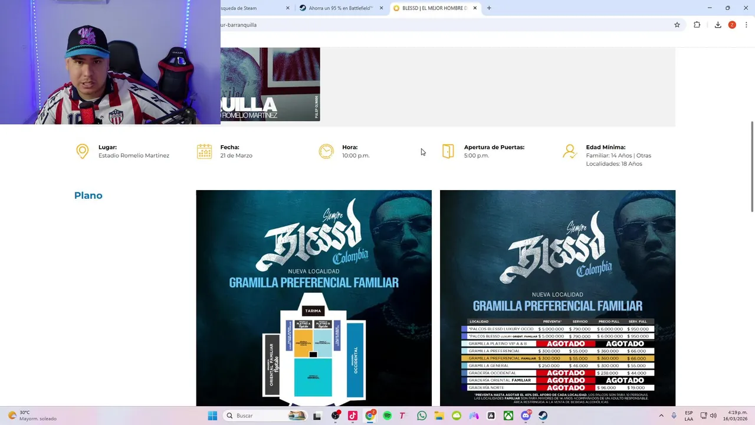Open the game controller app on taskbar
The width and height of the screenshot is (755, 425).
pos(474,416)
